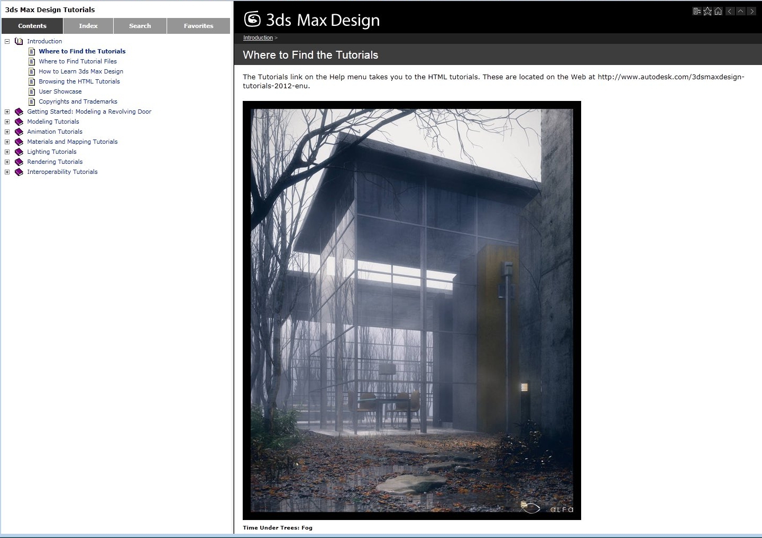Screen dimensions: 762x538
Task: Click page icon beside User Showcase
Action: click(x=32, y=91)
